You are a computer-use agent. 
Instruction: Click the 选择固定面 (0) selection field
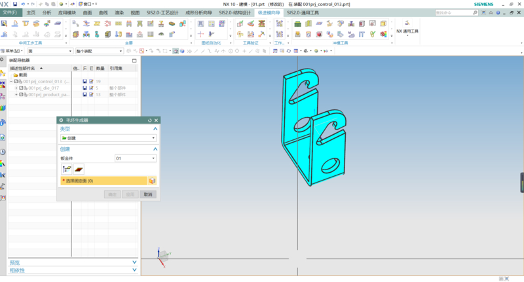click(103, 181)
